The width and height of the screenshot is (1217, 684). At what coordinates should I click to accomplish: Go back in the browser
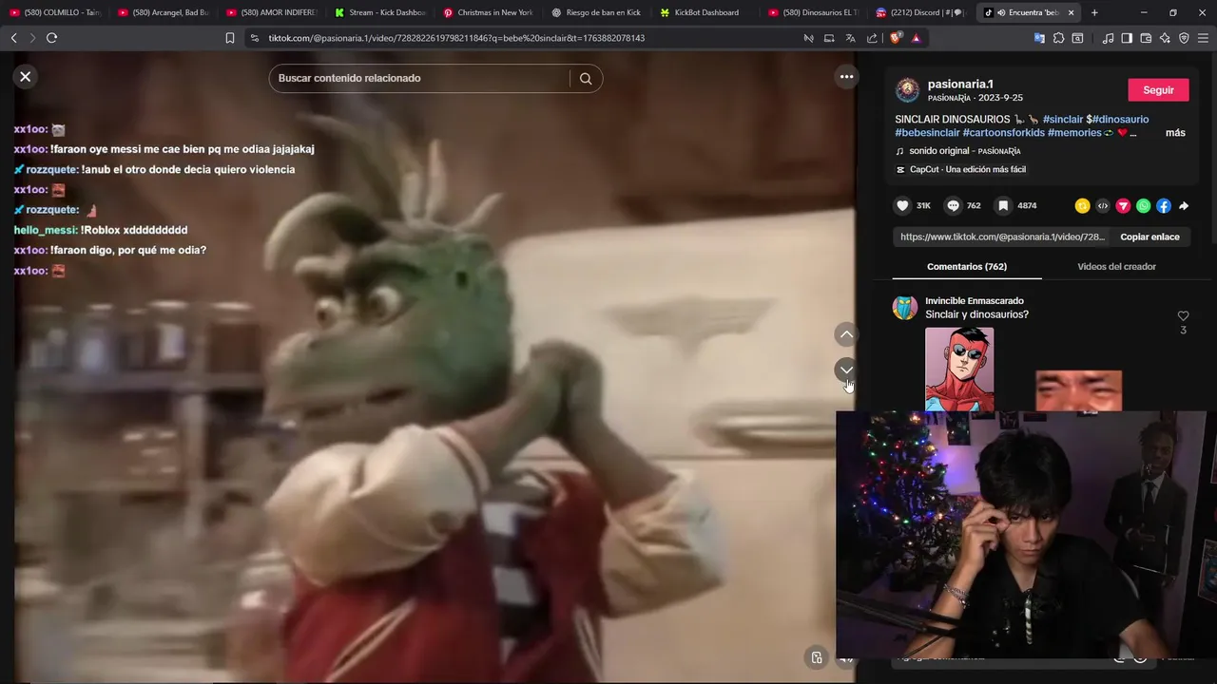(13, 38)
